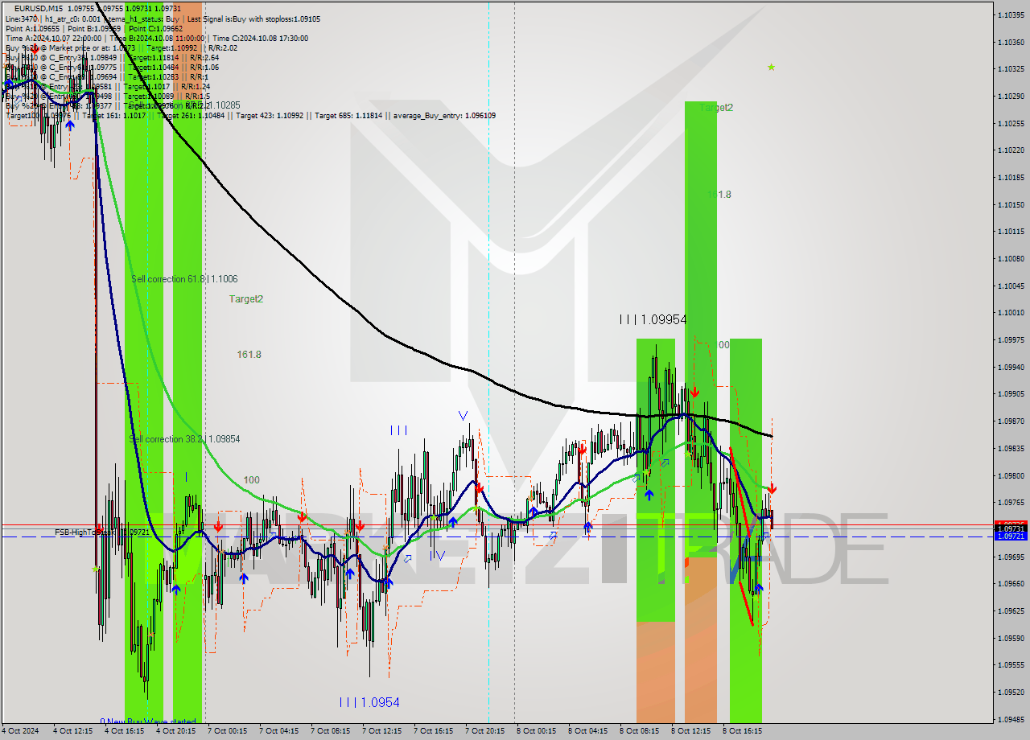Image resolution: width=1030 pixels, height=740 pixels.
Task: Click the '7 Oct 20:15' time axis label
Action: point(484,731)
